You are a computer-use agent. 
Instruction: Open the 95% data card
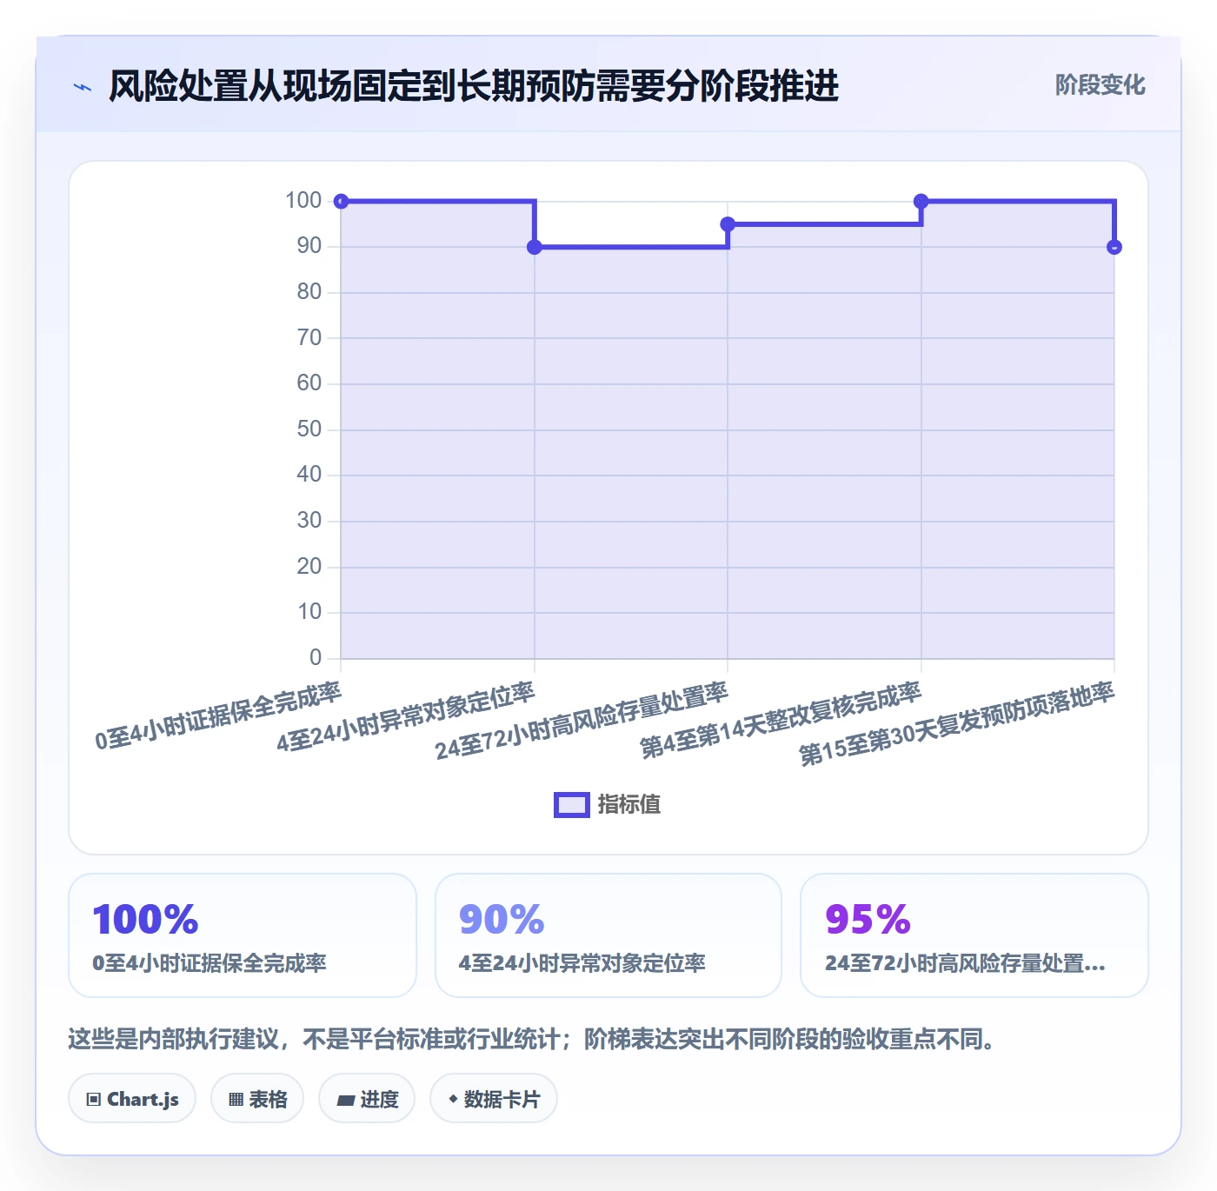974,935
